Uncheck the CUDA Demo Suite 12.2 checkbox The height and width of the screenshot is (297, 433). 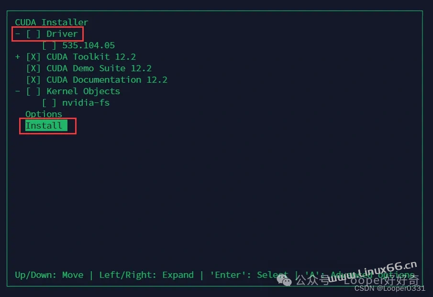(x=33, y=68)
